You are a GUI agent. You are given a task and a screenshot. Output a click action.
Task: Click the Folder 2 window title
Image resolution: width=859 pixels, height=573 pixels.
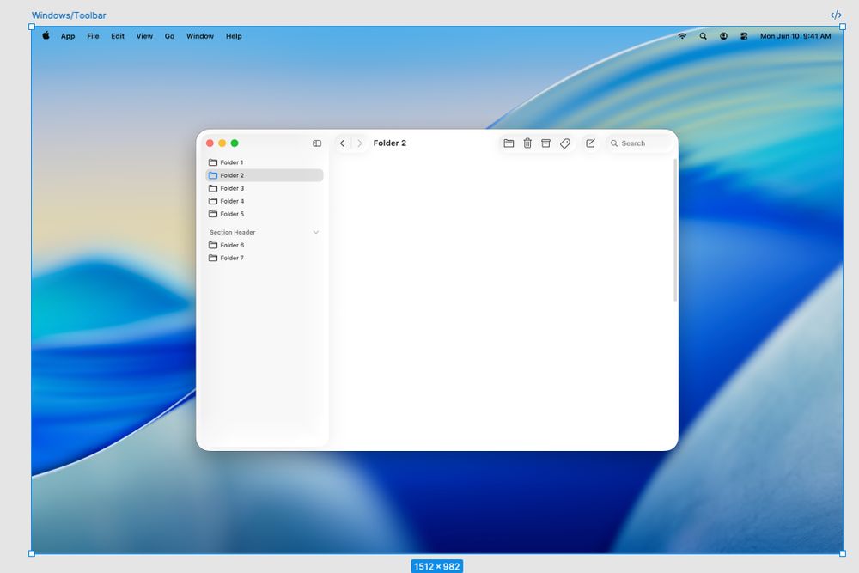pos(389,143)
